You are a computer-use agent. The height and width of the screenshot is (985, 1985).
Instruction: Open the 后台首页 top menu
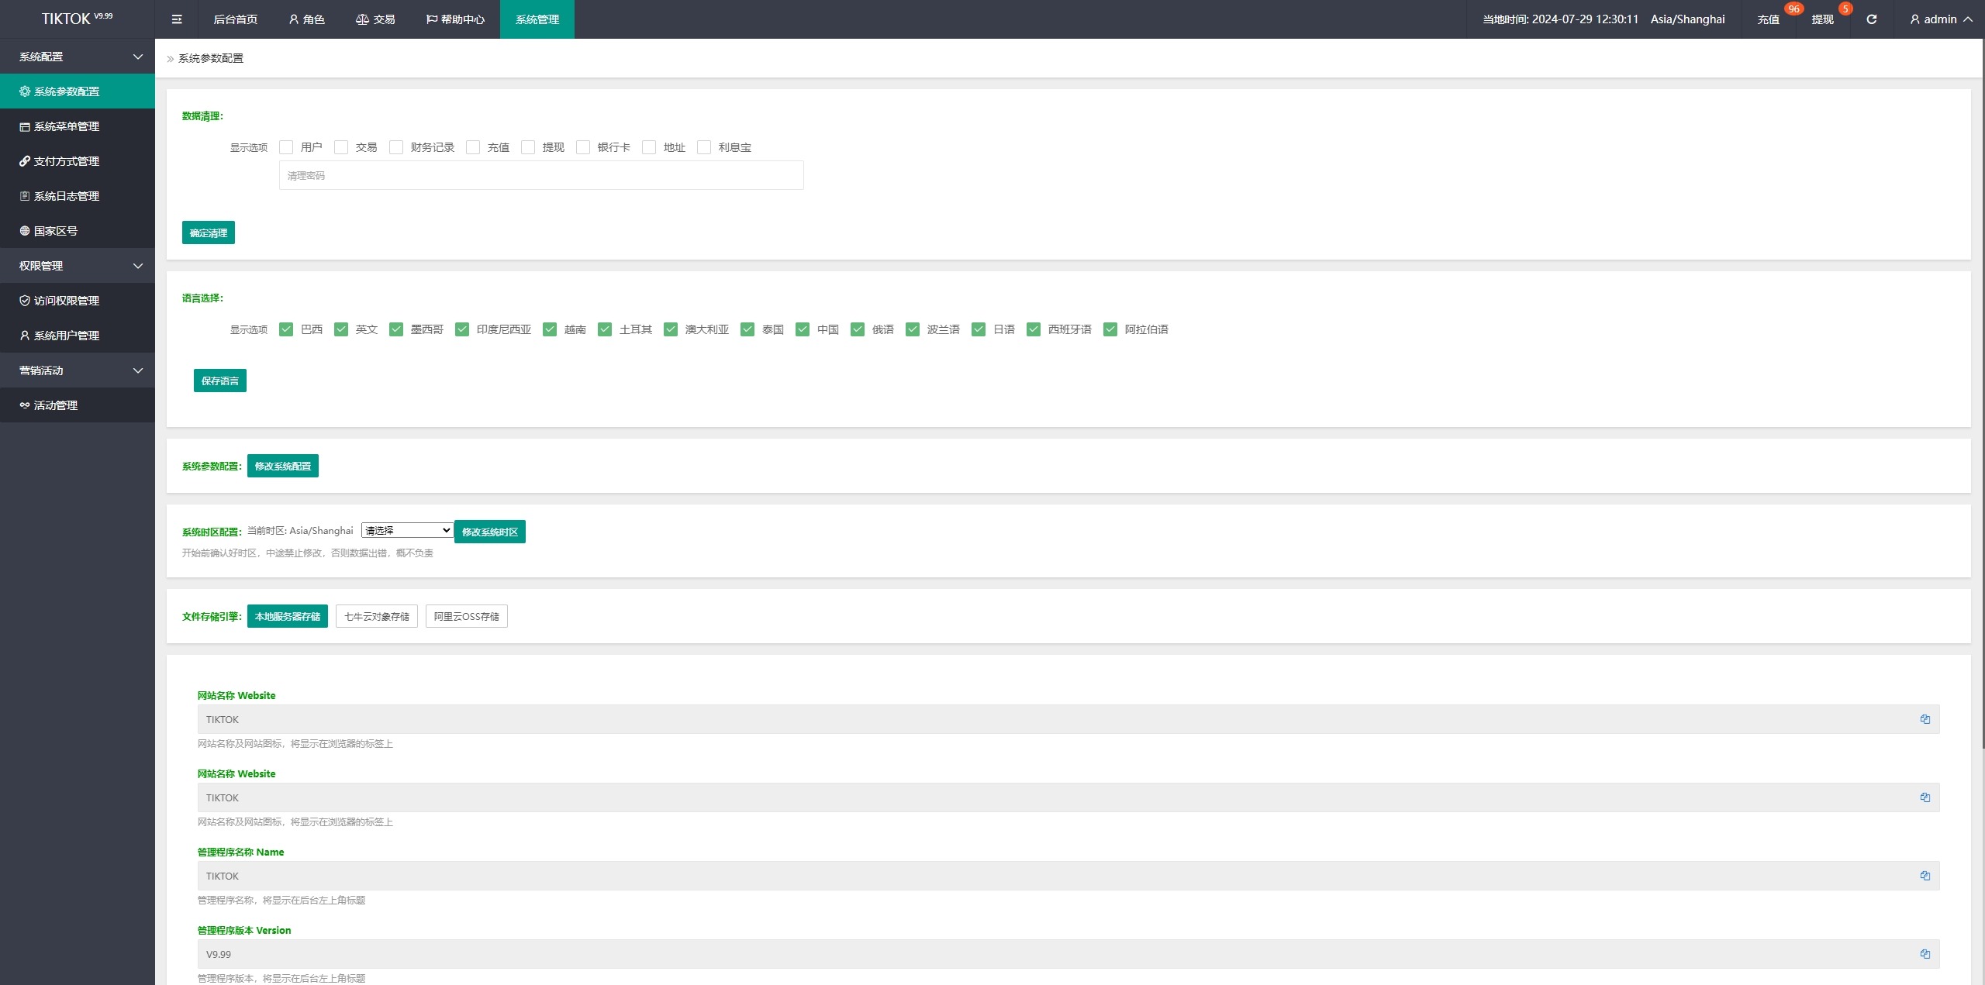click(x=236, y=19)
